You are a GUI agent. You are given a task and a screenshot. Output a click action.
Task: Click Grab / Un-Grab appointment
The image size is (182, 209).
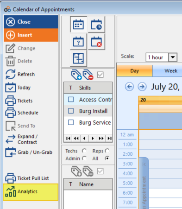[x=29, y=152]
